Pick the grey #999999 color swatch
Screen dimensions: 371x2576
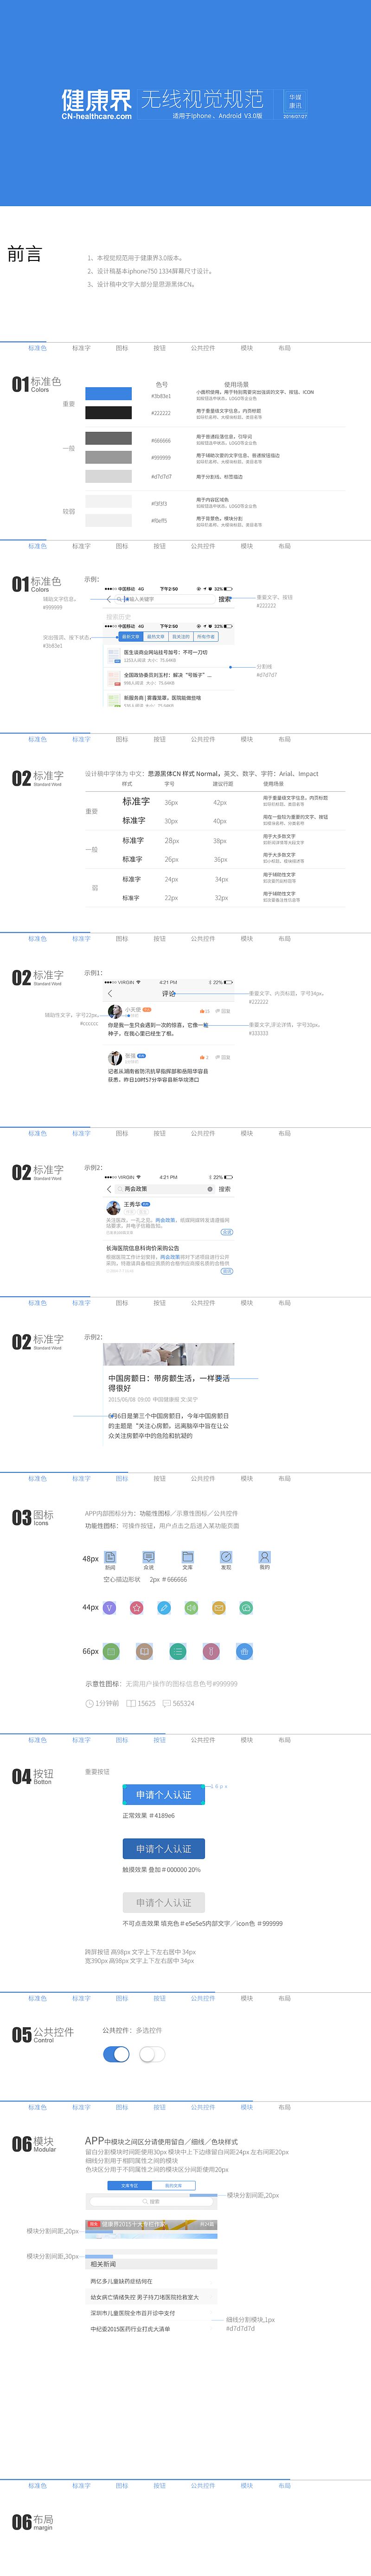108,456
